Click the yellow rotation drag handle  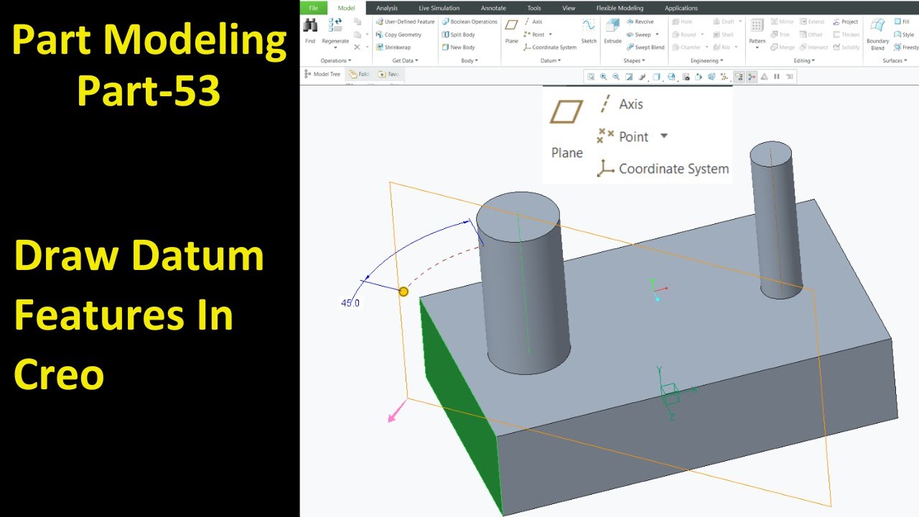[x=403, y=292]
